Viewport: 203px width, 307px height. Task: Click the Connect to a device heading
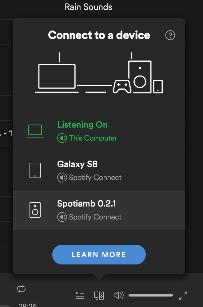[99, 35]
